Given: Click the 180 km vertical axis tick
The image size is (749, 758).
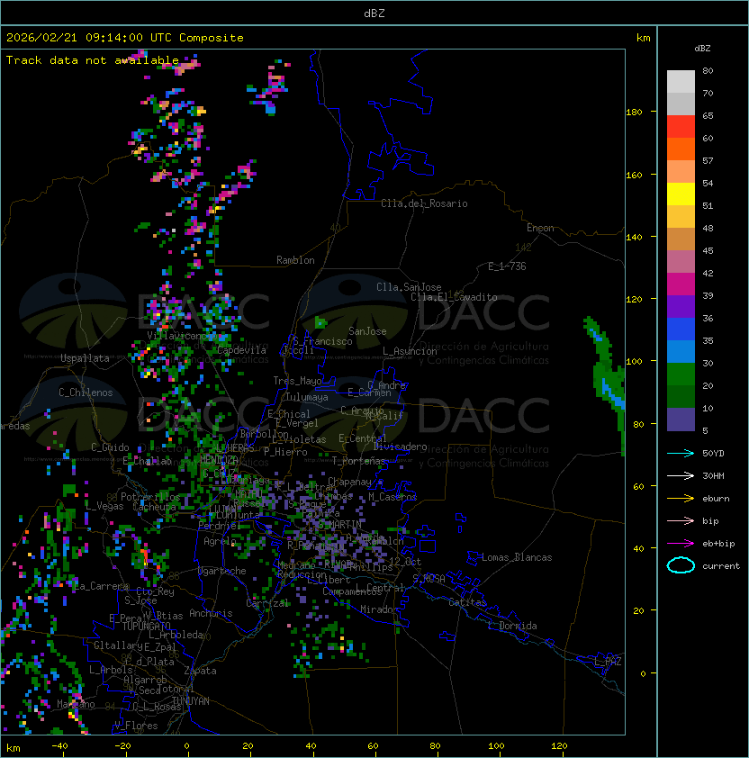Looking at the screenshot, I should point(634,113).
